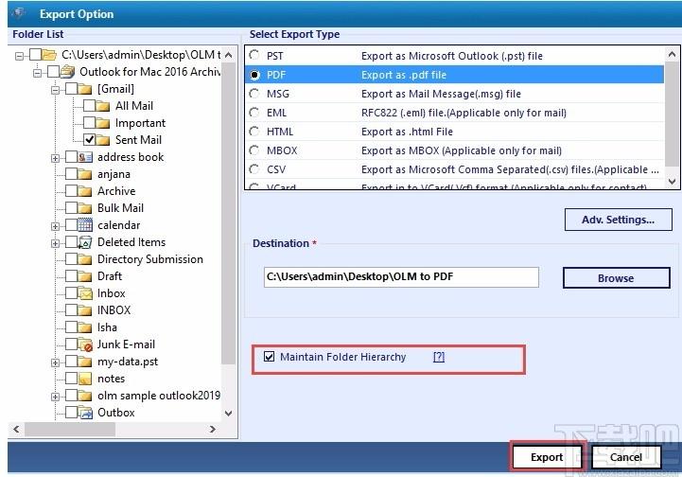Click the [Gmail] folder icon
Screen dimensions: 682x477
[85, 89]
